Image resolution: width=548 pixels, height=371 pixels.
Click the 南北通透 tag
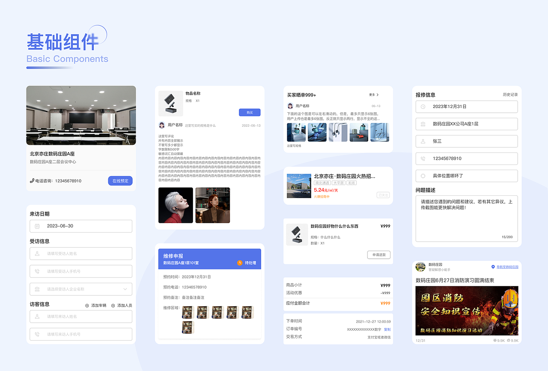322,183
